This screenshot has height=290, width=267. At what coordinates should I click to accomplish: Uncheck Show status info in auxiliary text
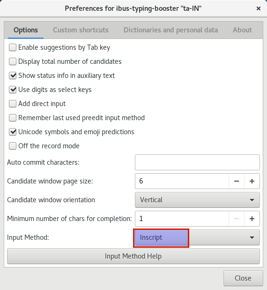[x=13, y=76]
